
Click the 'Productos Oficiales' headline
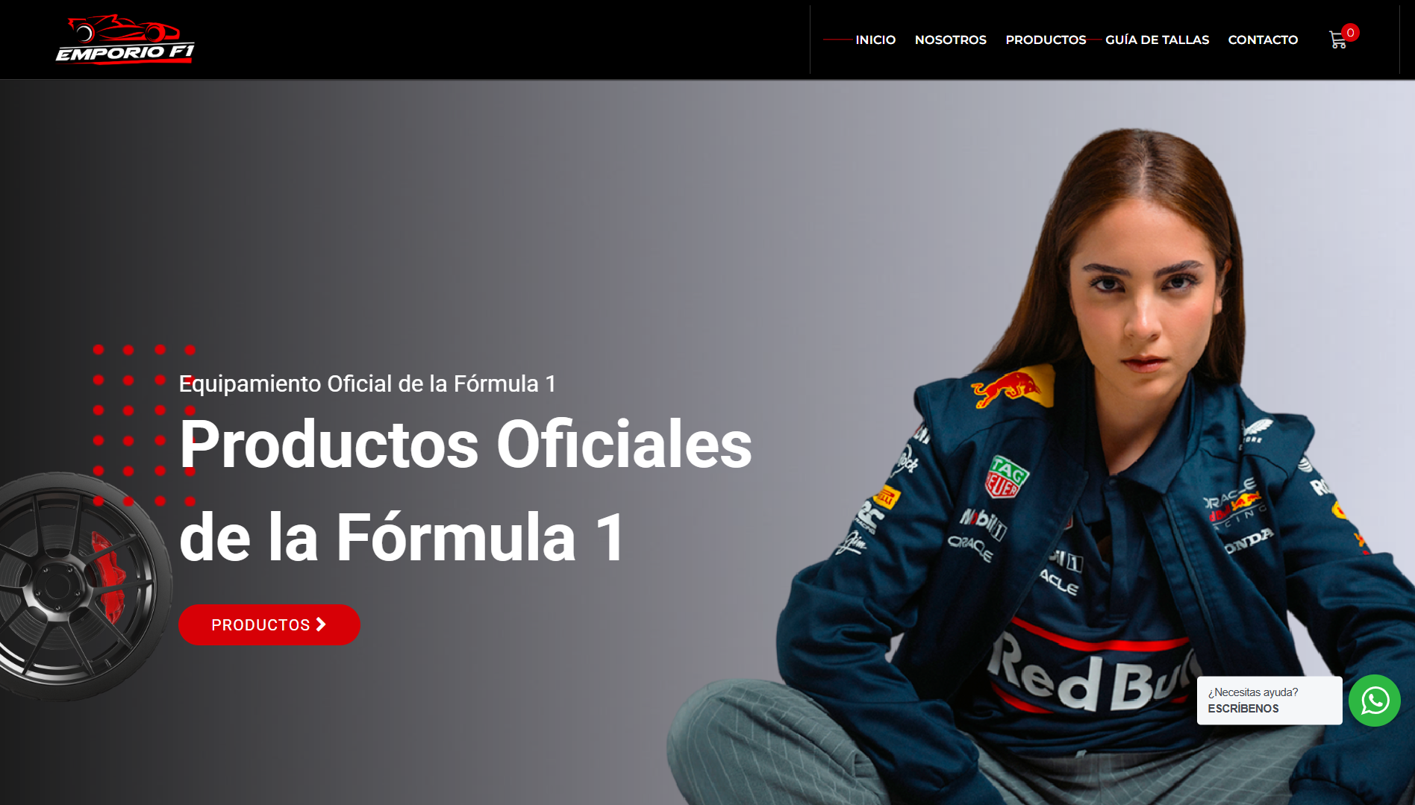tap(466, 445)
